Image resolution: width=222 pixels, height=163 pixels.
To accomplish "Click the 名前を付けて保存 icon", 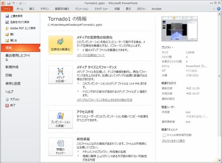I will pyautogui.click(x=7, y=22).
